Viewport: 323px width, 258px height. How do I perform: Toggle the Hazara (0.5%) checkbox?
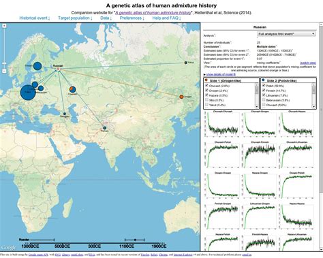tap(206, 95)
